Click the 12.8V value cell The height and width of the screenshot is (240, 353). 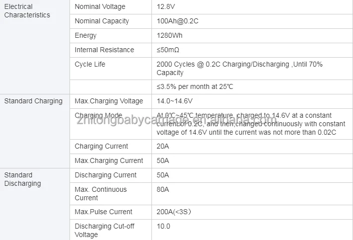(x=165, y=7)
